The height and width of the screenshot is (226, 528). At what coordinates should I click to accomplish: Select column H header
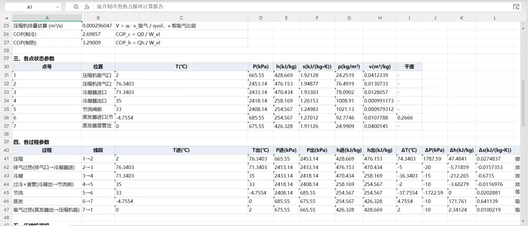tap(379, 18)
